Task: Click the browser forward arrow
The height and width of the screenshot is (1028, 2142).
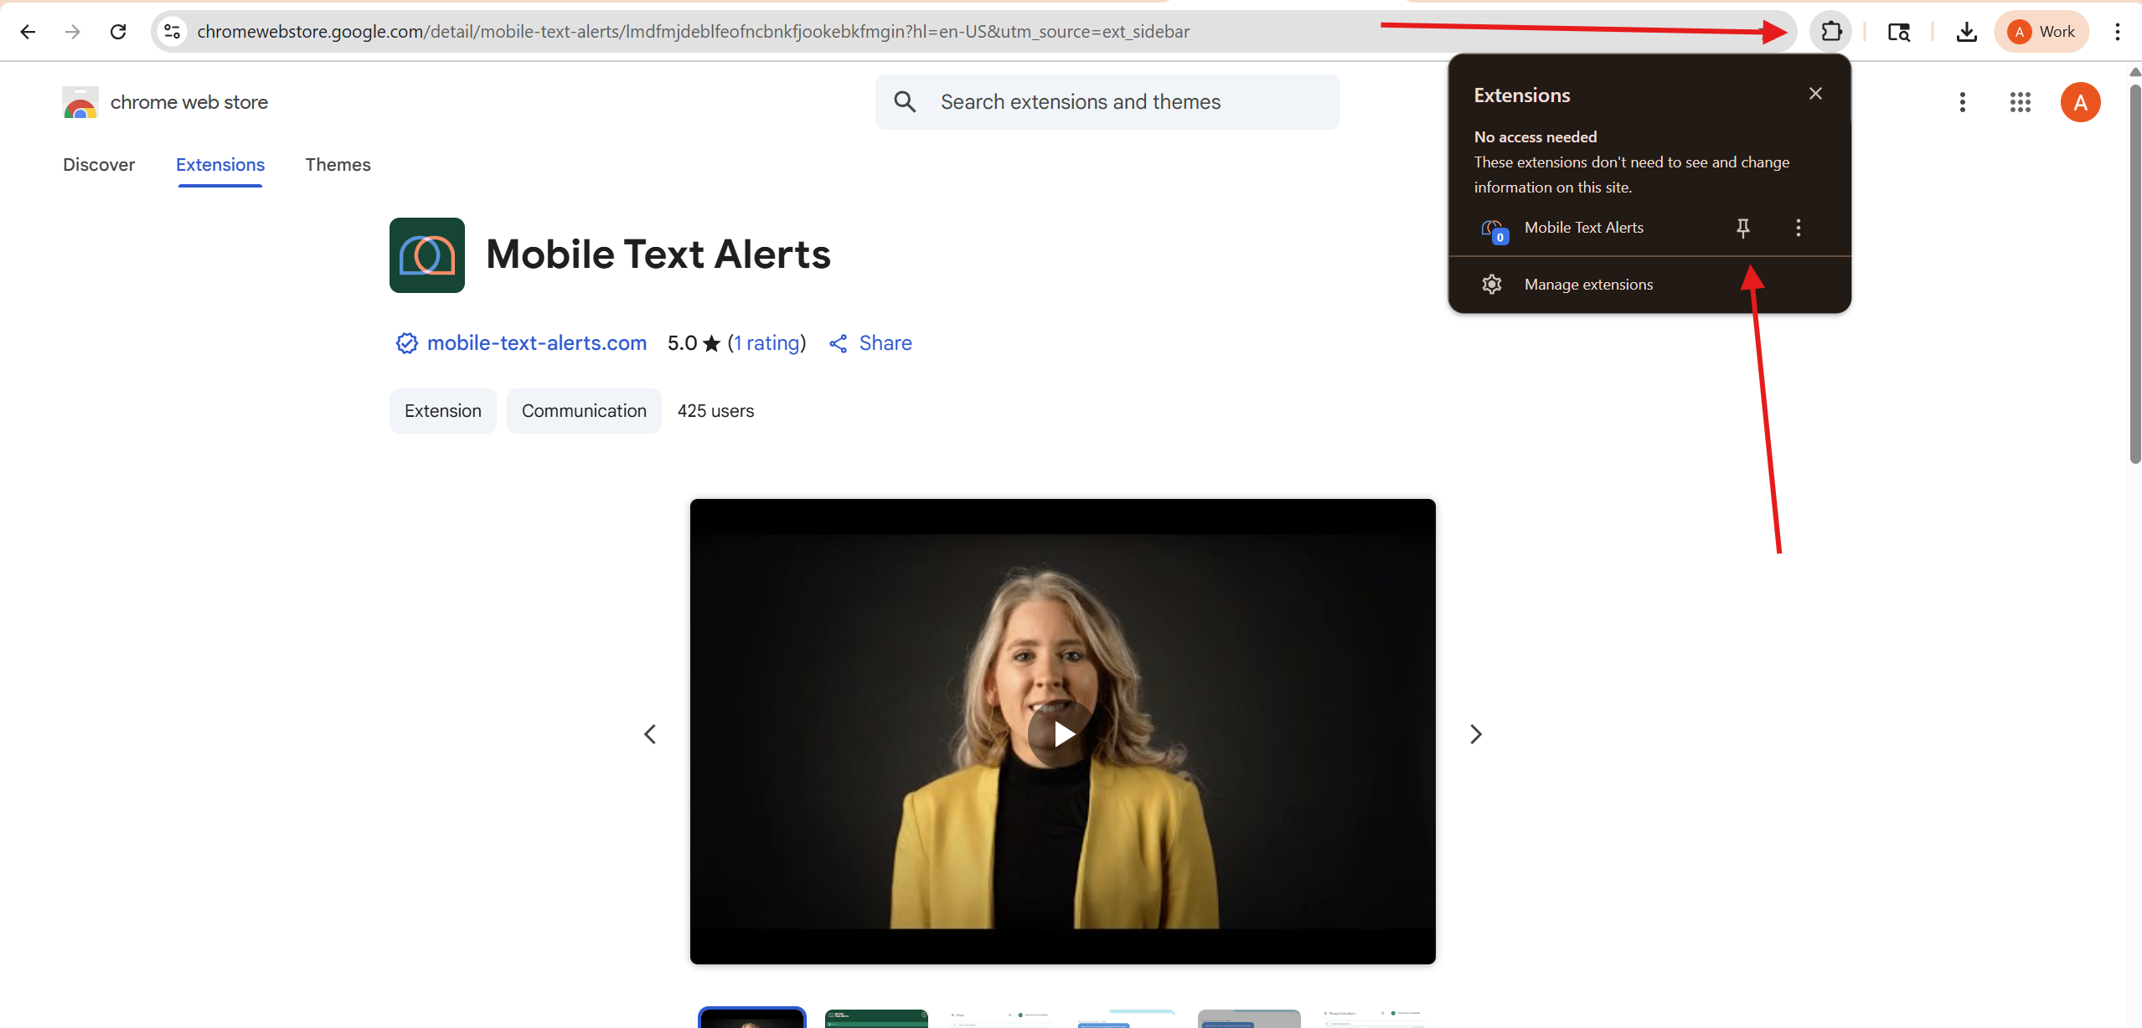Action: (x=73, y=32)
